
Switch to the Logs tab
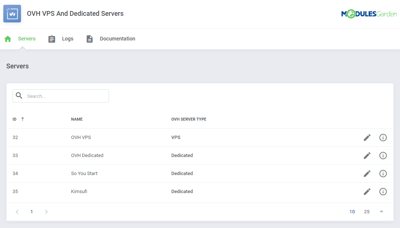(x=67, y=39)
